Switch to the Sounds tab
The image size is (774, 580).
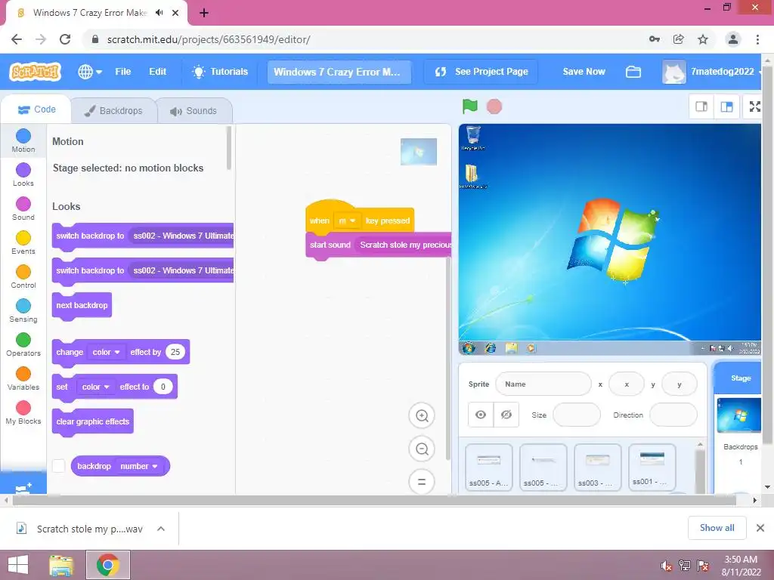click(x=193, y=111)
